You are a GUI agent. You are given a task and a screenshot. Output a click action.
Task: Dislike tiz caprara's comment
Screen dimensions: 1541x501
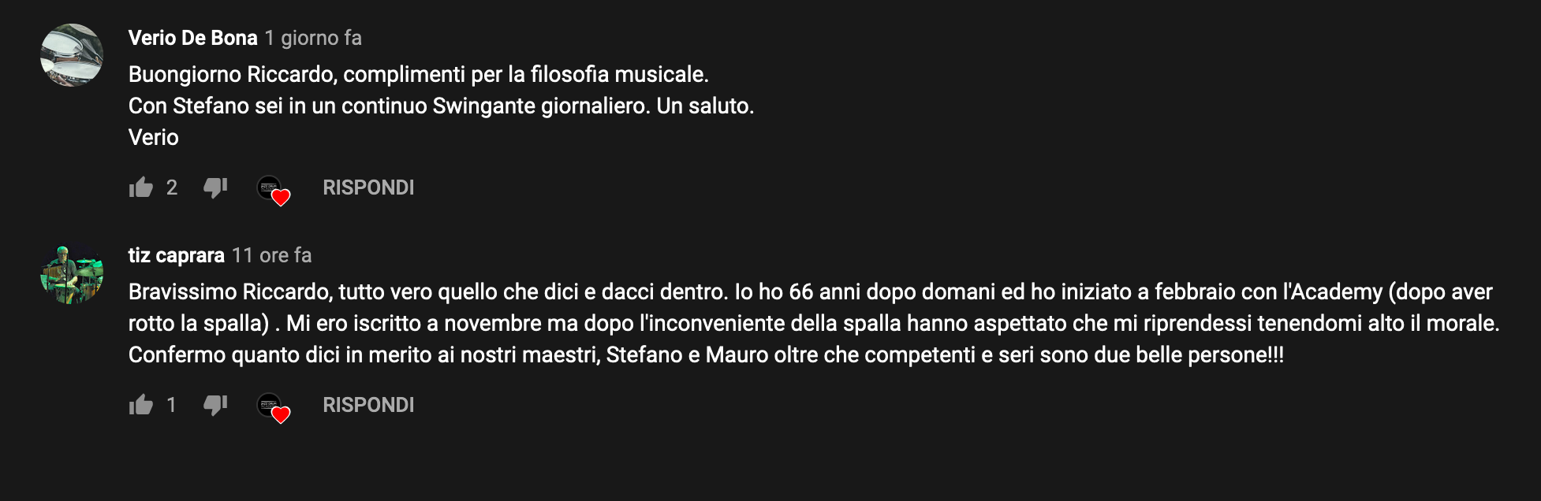pyautogui.click(x=215, y=405)
